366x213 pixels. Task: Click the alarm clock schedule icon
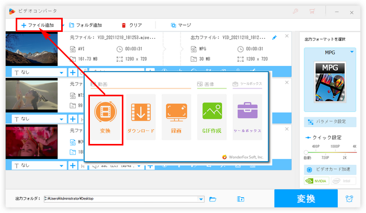coord(349,199)
